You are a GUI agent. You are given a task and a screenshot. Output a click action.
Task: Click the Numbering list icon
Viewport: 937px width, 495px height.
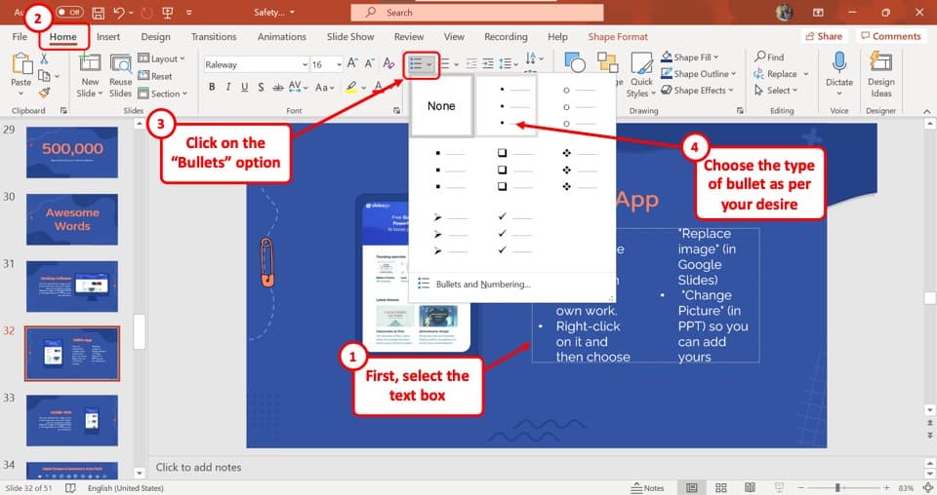click(445, 63)
